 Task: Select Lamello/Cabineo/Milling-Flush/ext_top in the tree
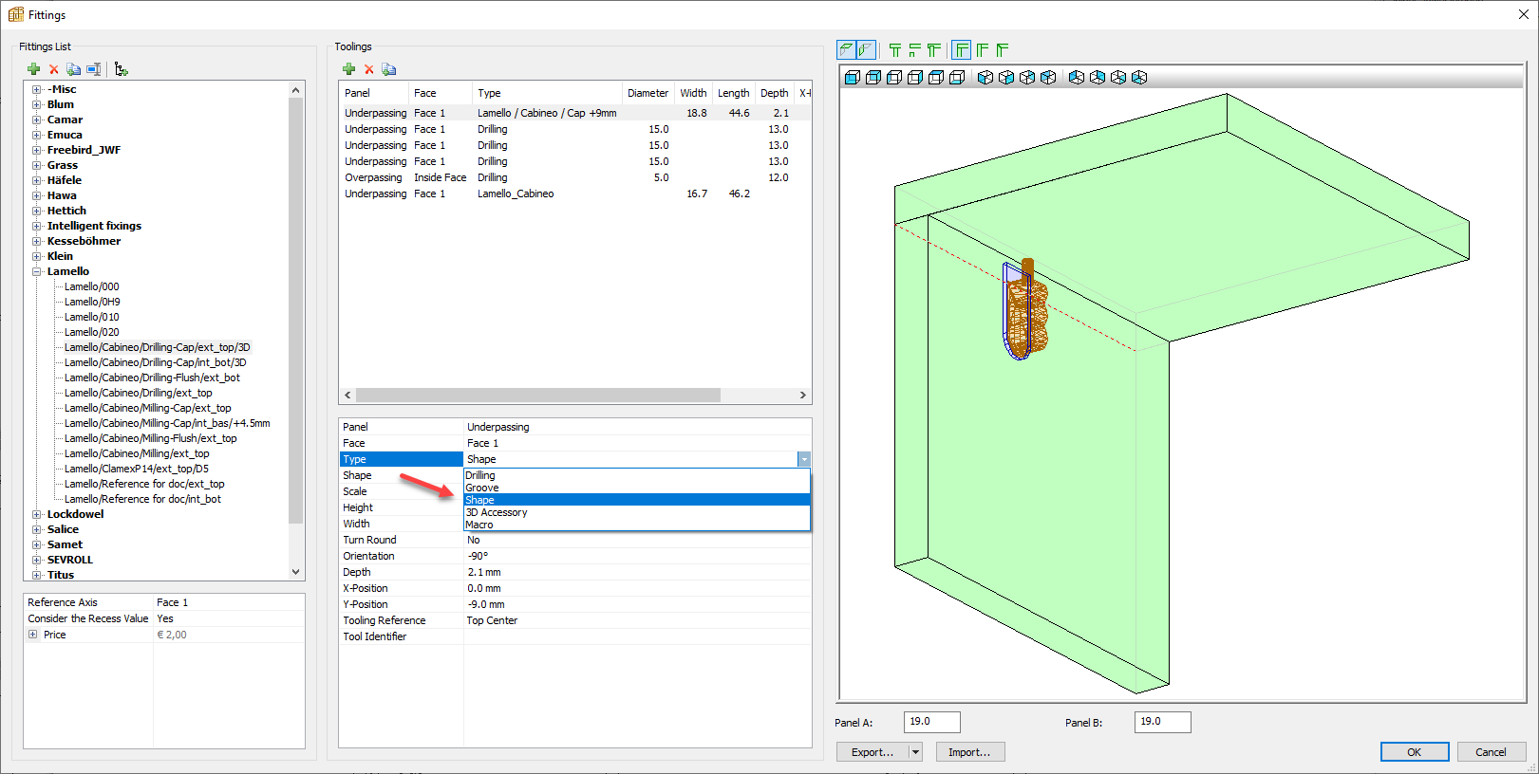pyautogui.click(x=151, y=438)
